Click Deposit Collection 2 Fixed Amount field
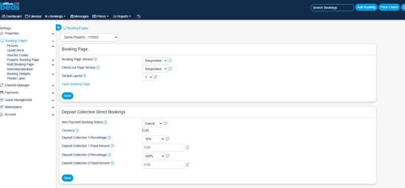405x188 pixels. coord(164,165)
